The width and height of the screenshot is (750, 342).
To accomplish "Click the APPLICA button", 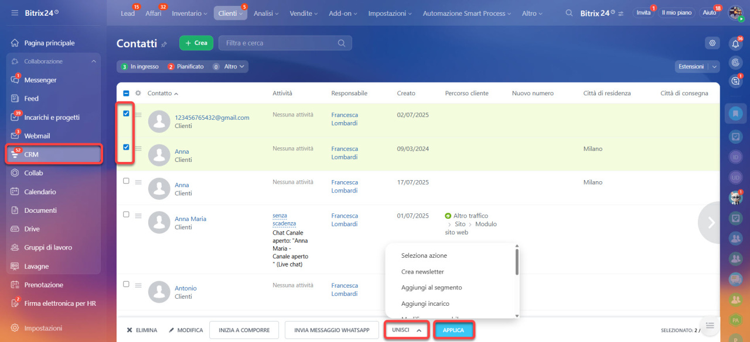I will (x=454, y=330).
